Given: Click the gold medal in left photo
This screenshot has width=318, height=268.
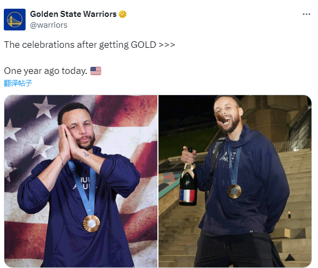Looking at the screenshot, I should [x=91, y=223].
